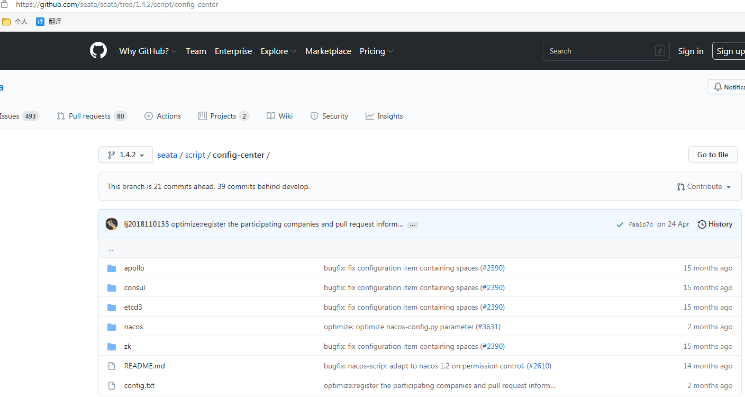Click the Go to file button

click(x=713, y=155)
